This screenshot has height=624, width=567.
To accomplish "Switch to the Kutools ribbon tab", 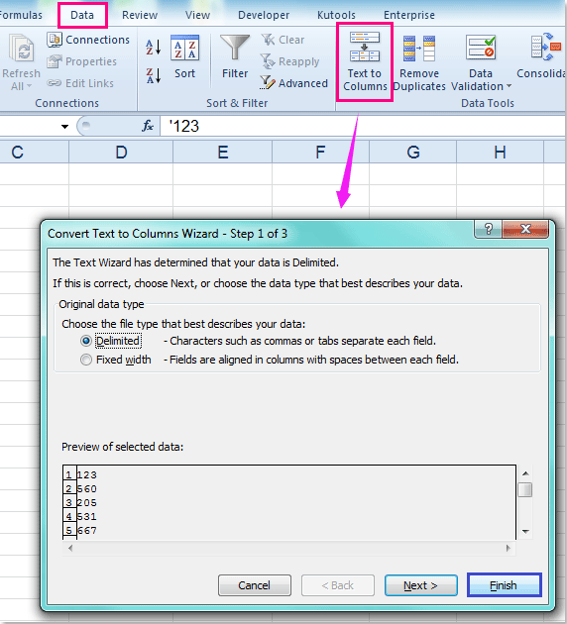I will (336, 15).
